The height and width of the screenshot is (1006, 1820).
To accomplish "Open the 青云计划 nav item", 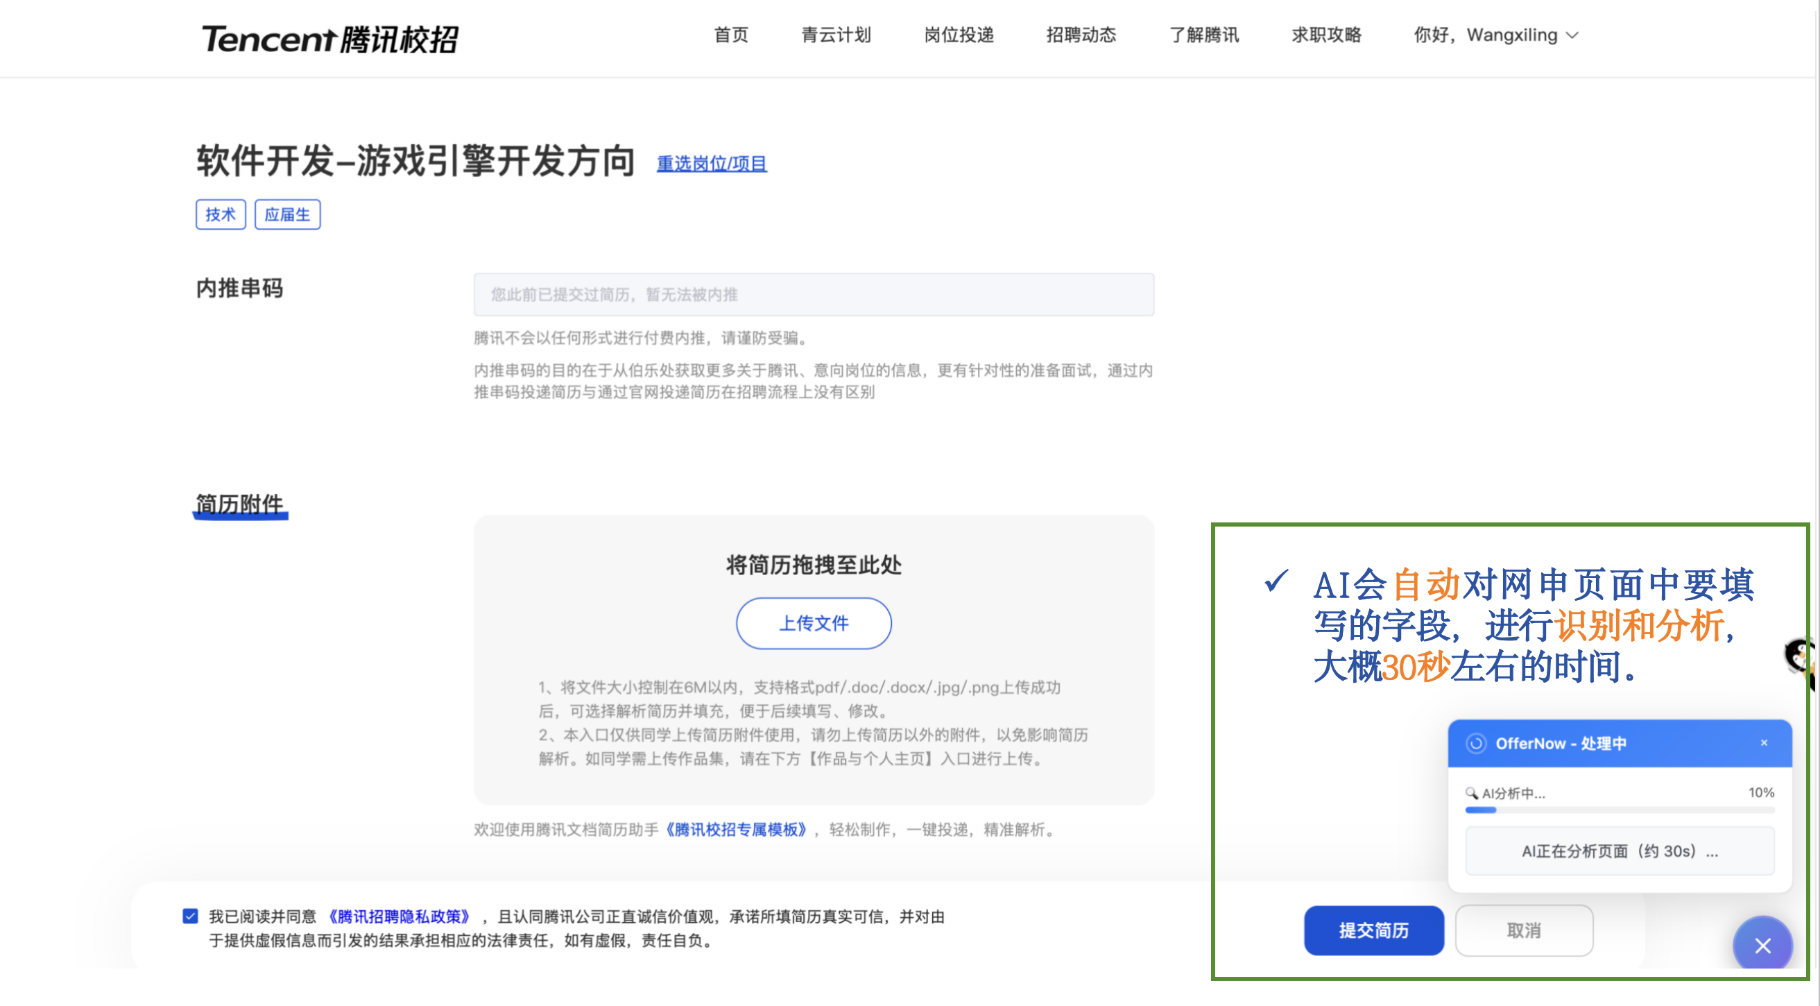I will coord(836,35).
